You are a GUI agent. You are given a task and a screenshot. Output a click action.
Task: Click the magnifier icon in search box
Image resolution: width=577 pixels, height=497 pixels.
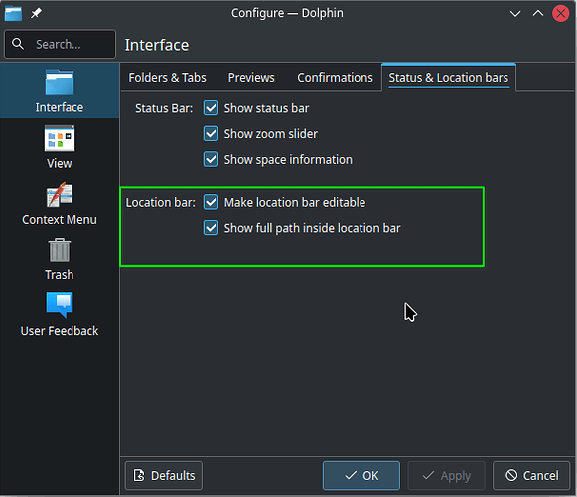[18, 44]
